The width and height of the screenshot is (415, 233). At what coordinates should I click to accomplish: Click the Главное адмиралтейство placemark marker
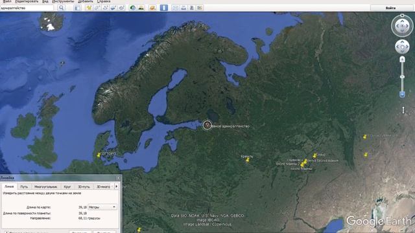pyautogui.click(x=207, y=125)
